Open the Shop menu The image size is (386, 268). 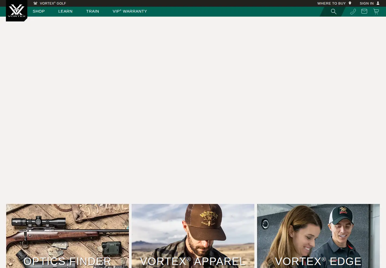tap(39, 11)
